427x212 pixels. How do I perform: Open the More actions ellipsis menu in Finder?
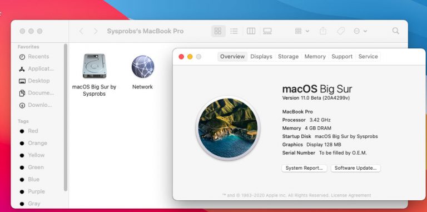[x=360, y=31]
